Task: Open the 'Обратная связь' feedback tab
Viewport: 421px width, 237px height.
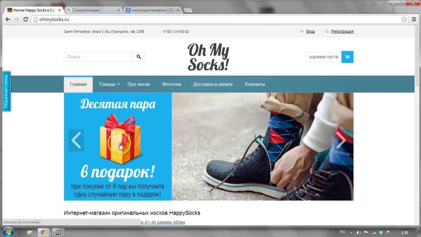Action: pos(6,91)
